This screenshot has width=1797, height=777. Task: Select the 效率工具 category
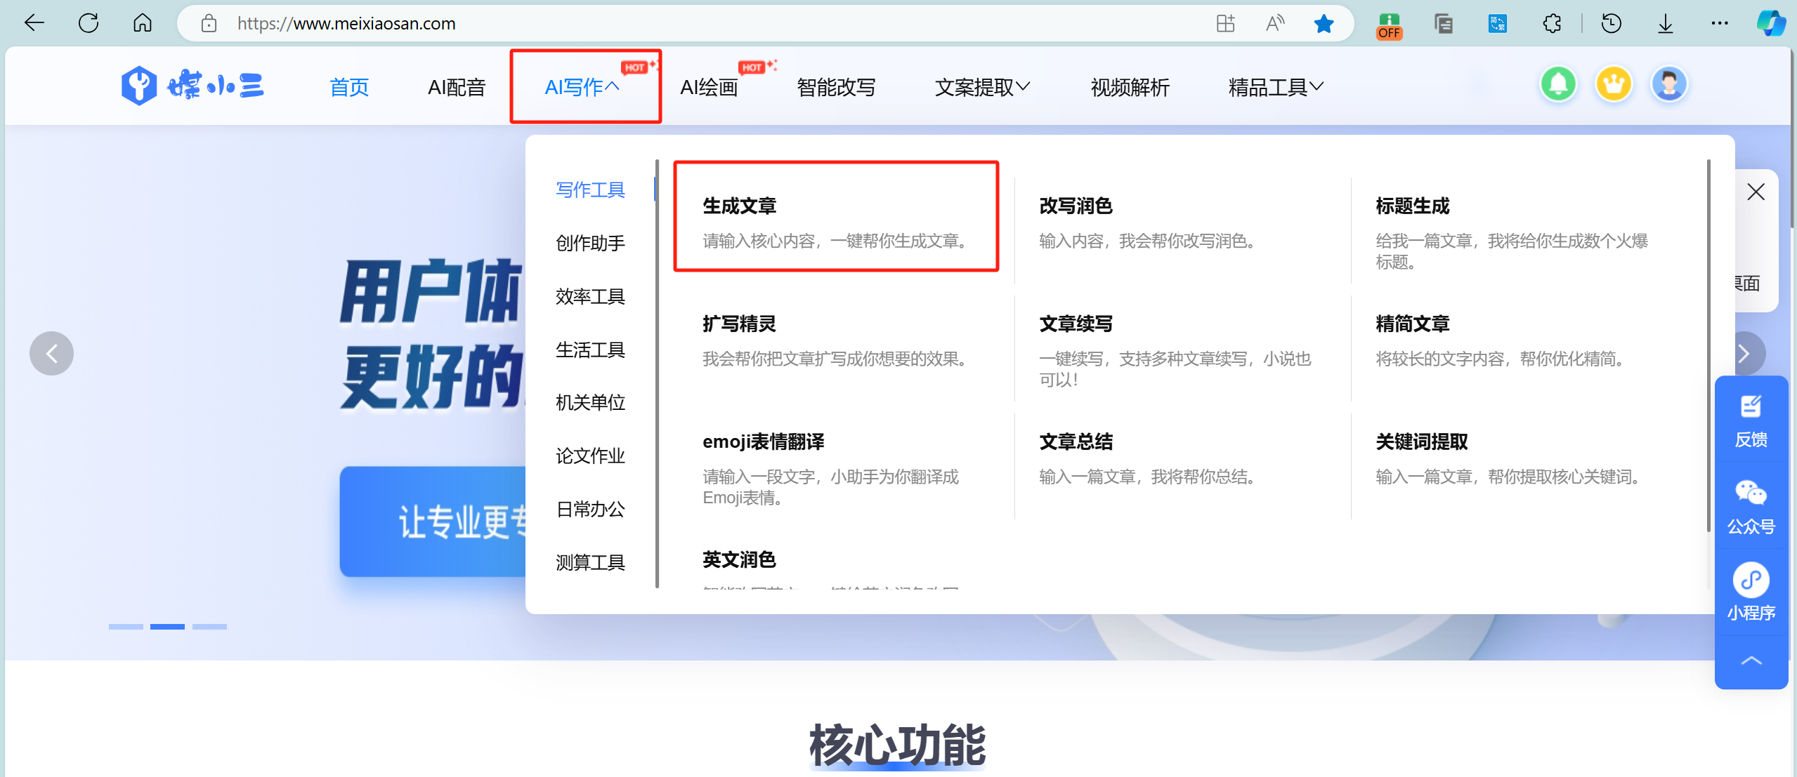click(x=590, y=296)
